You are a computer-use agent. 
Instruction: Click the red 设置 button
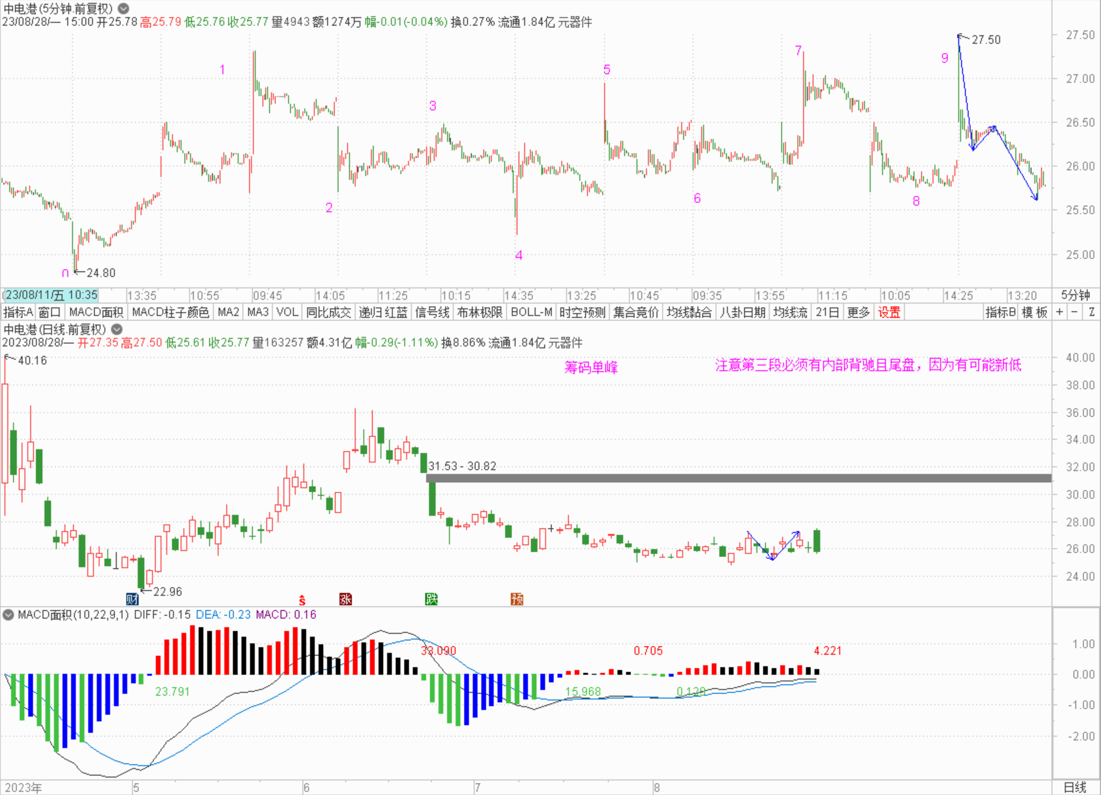click(889, 312)
